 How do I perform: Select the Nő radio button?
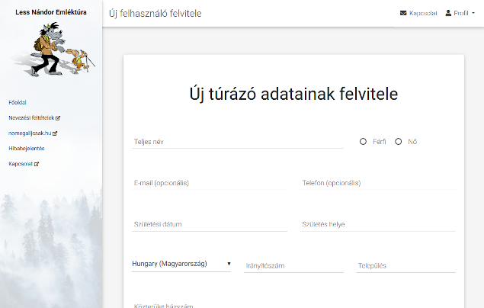tap(398, 142)
